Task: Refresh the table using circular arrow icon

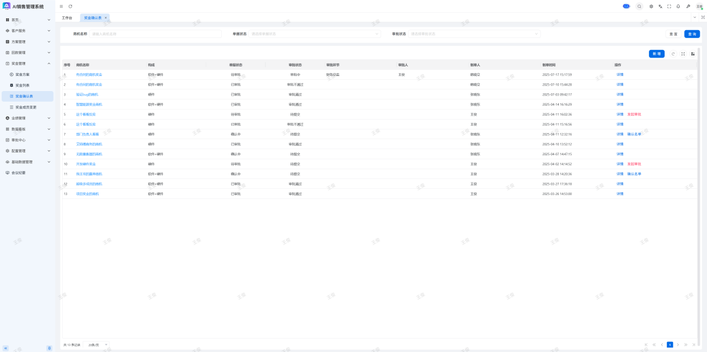Action: point(673,54)
